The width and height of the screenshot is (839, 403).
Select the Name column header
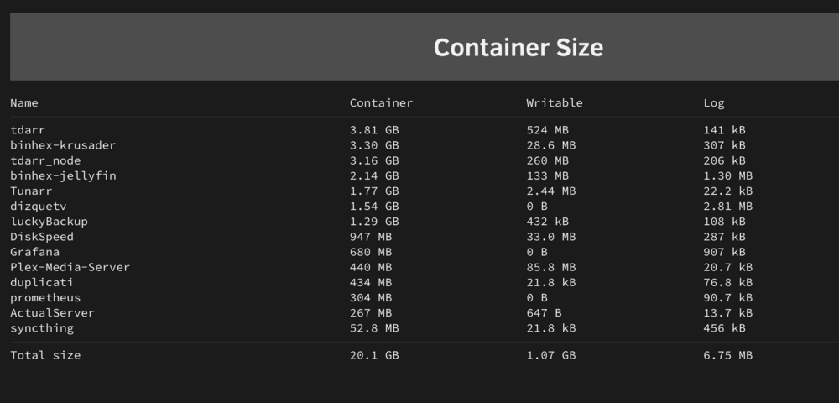(24, 102)
